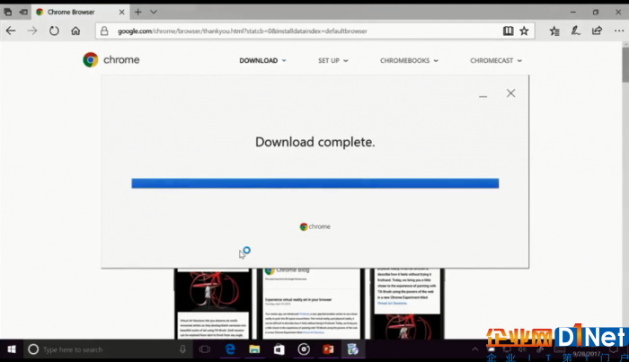Image resolution: width=629 pixels, height=362 pixels.
Task: Click the lock icon in address bar
Action: [x=104, y=31]
